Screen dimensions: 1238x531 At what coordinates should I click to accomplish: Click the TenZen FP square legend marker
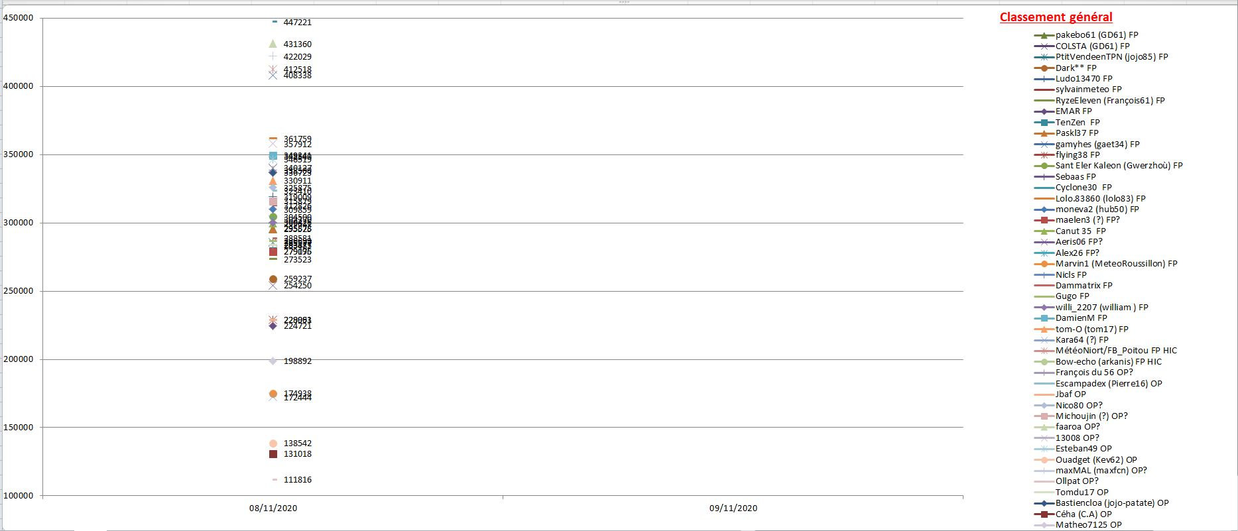click(1044, 123)
